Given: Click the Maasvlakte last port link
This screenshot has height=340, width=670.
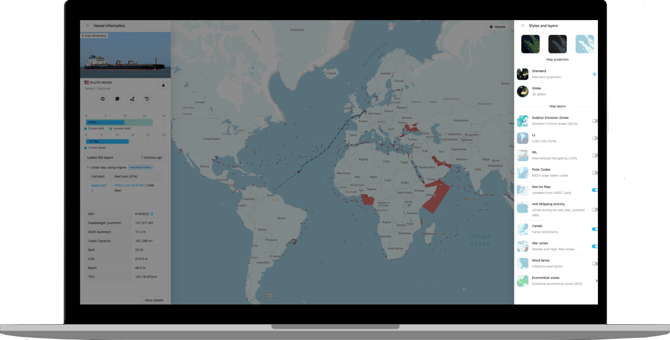Looking at the screenshot, I should (99, 185).
